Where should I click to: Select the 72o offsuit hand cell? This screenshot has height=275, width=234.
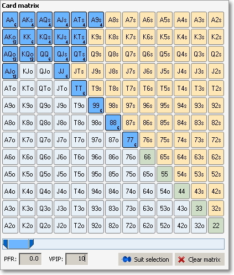tap(130, 226)
